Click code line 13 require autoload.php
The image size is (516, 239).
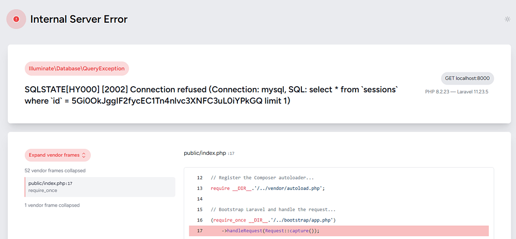click(267, 188)
